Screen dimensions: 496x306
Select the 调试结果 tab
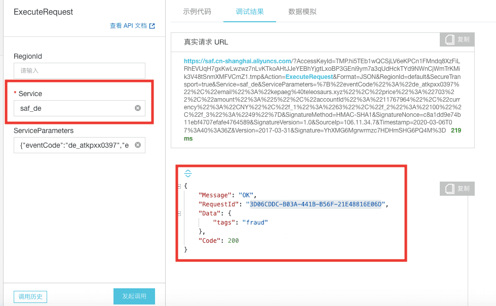(250, 12)
